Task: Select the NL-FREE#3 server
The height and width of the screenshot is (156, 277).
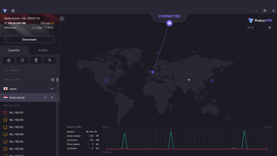Action: click(17, 127)
